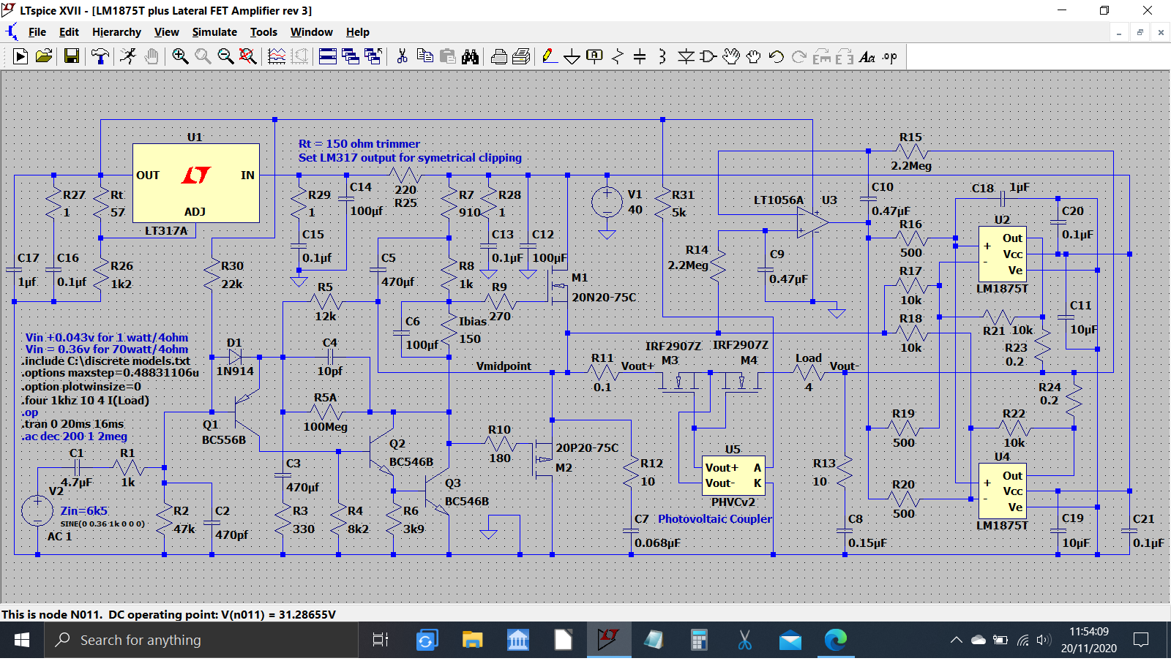Open the Window menu
The width and height of the screenshot is (1171, 661).
[312, 32]
